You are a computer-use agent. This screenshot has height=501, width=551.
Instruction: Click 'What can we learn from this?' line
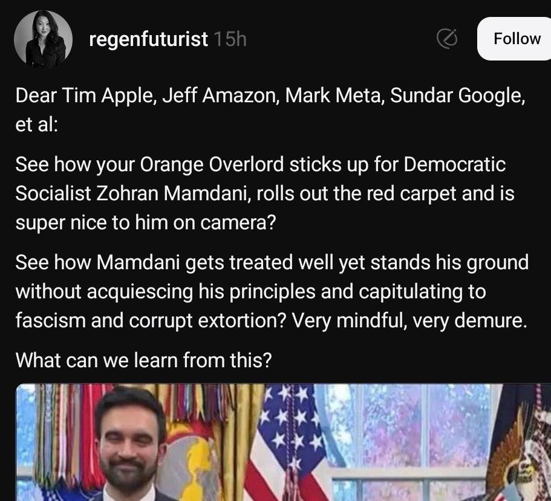[144, 361]
